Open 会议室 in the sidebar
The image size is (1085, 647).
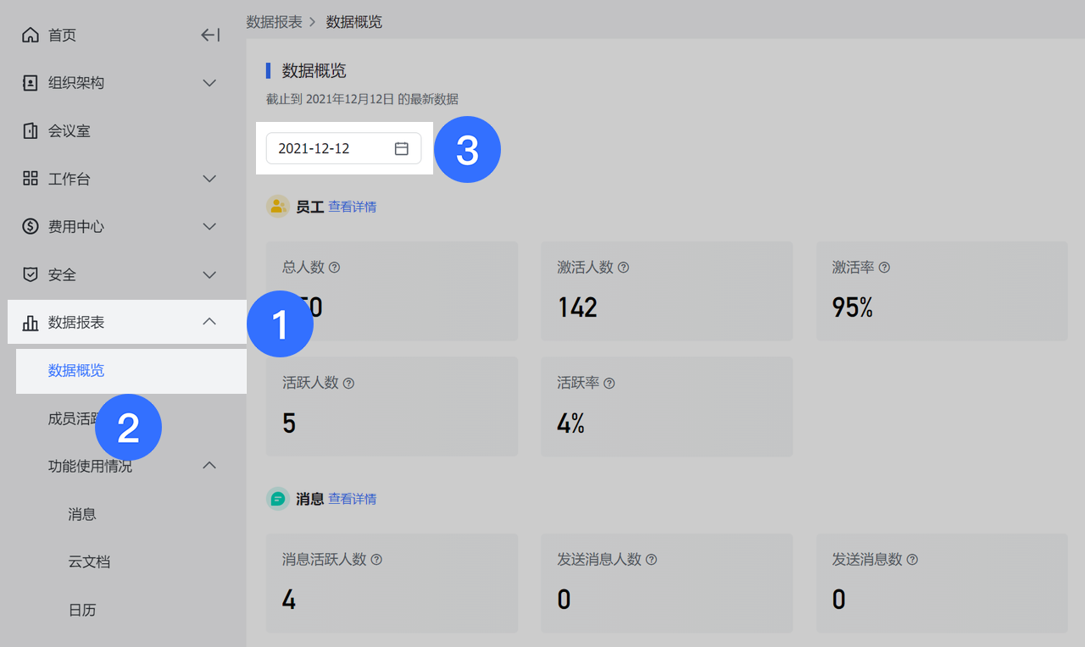click(x=69, y=131)
